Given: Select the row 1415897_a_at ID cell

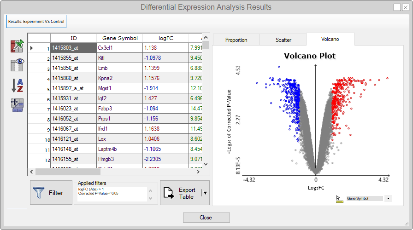Looking at the screenshot, I should point(73,87).
